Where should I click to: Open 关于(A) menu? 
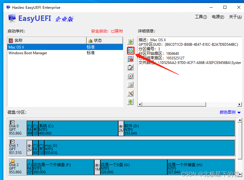235,17
